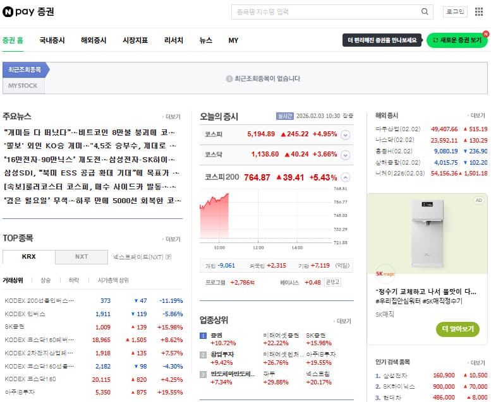This screenshot has width=491, height=402.
Task: Go to the 리서치 menu tab
Action: [x=173, y=40]
